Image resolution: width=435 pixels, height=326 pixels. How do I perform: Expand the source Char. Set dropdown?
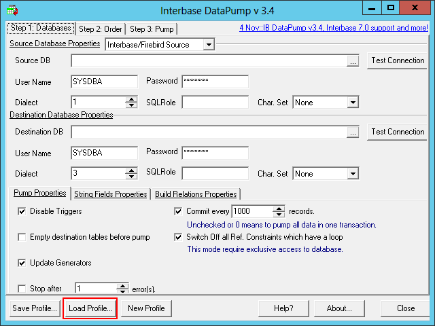tap(352, 103)
